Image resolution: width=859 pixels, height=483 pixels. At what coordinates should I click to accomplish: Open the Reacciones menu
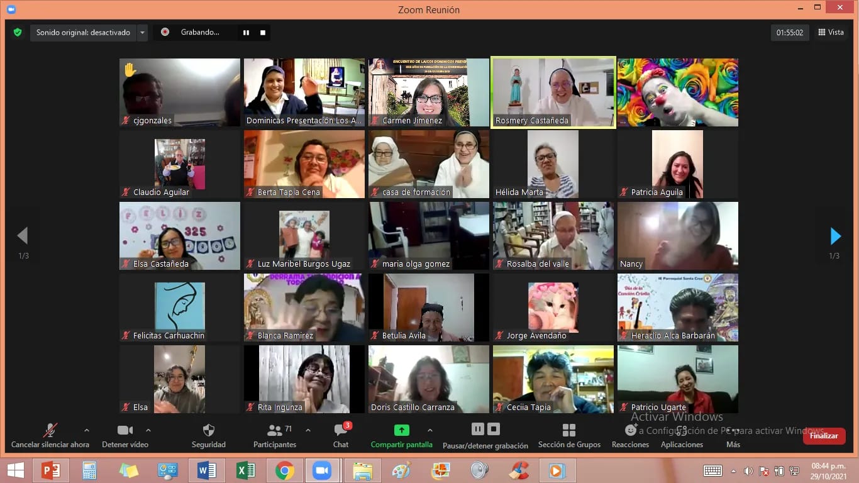point(630,431)
